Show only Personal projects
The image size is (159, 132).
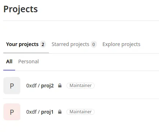28,62
